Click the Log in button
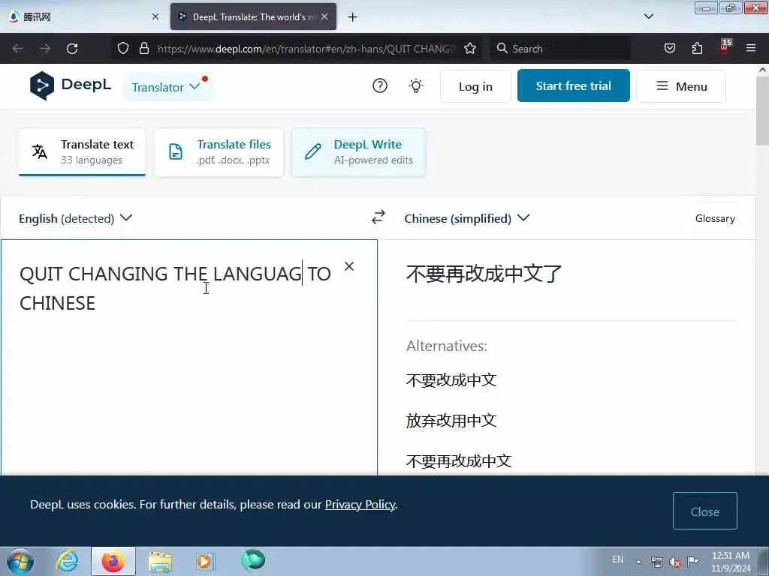 pos(475,86)
